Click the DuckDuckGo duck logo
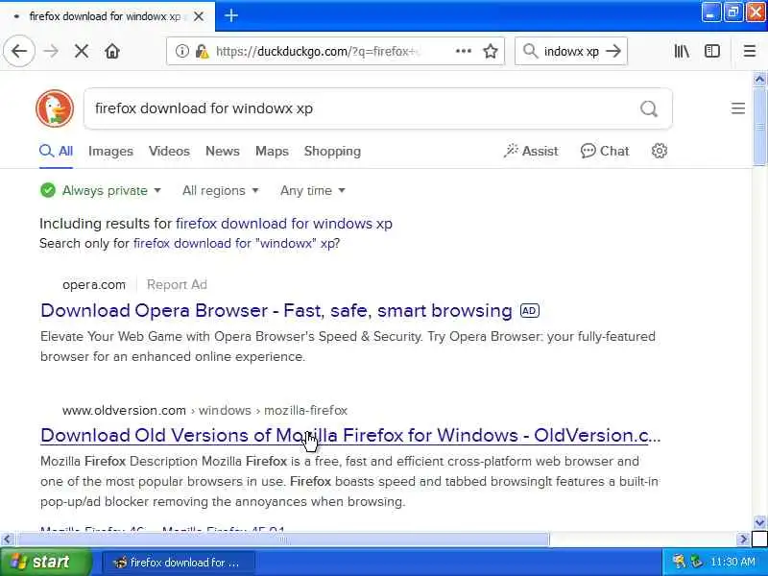The image size is (768, 576). point(55,108)
